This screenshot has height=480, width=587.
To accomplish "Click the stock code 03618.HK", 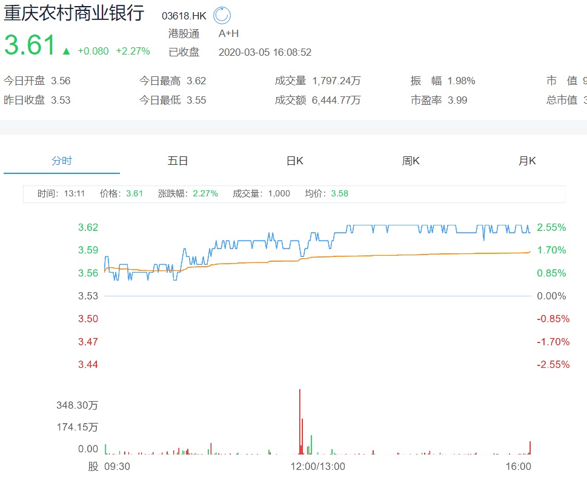I will click(x=184, y=16).
